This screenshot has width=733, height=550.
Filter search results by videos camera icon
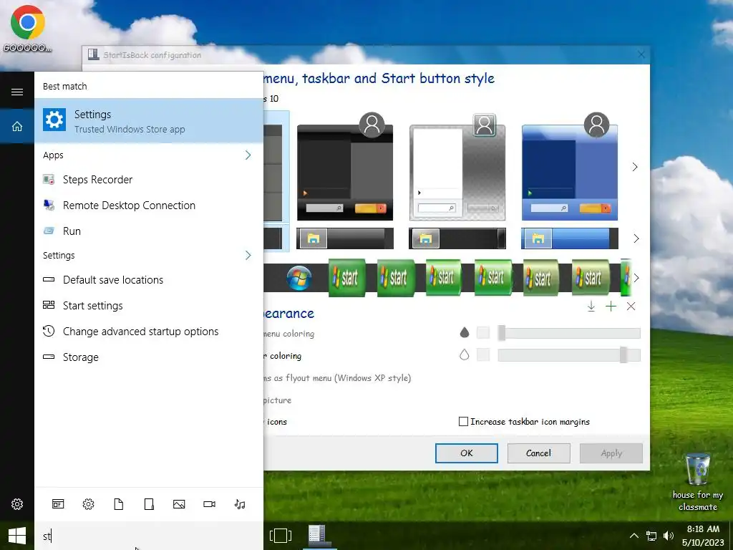click(210, 504)
